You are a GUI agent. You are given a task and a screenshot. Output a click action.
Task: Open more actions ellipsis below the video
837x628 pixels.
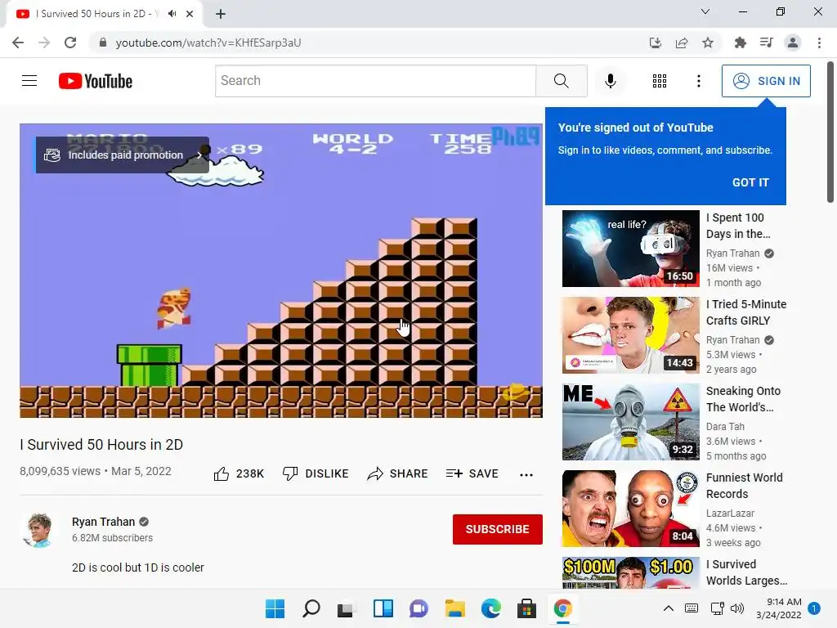[x=526, y=474]
